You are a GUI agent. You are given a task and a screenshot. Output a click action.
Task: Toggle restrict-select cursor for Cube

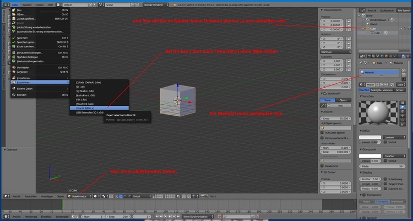pos(405,29)
